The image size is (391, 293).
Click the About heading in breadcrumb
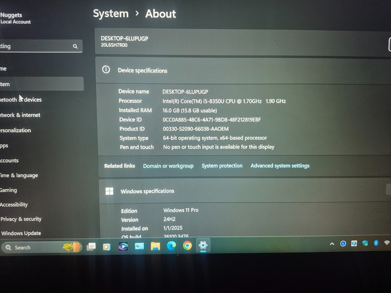click(160, 14)
